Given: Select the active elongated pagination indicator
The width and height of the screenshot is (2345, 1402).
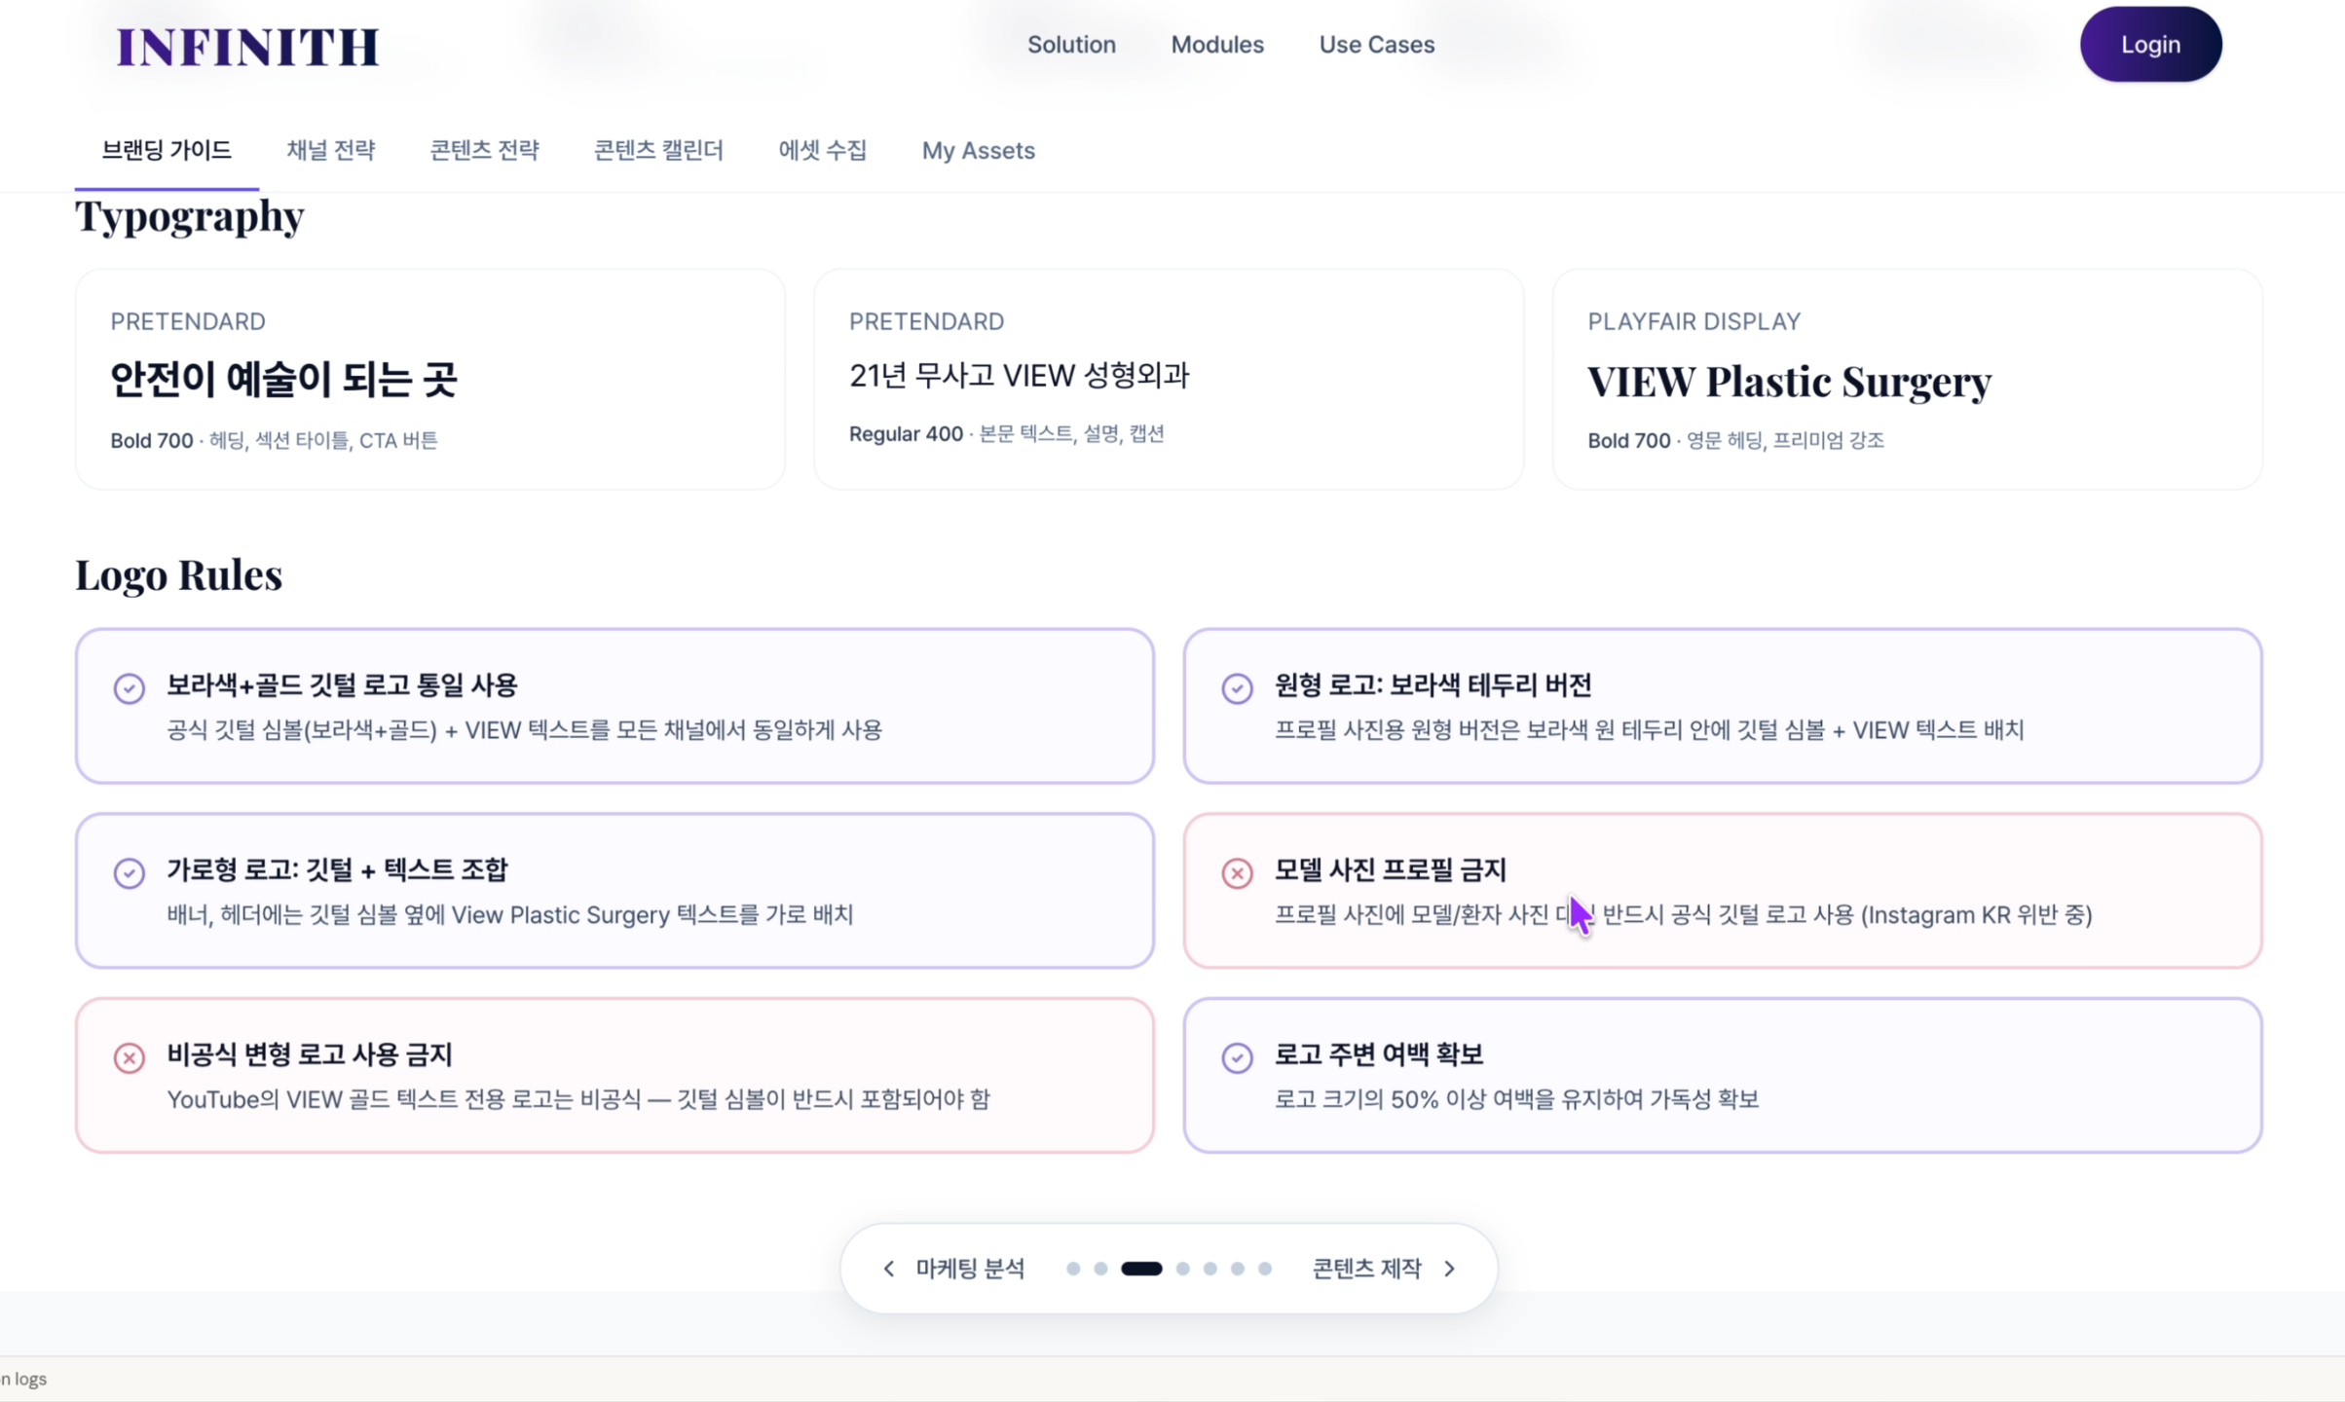Looking at the screenshot, I should pyautogui.click(x=1141, y=1269).
